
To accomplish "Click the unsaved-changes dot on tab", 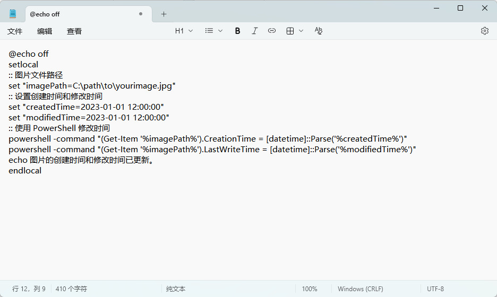I will click(x=141, y=14).
